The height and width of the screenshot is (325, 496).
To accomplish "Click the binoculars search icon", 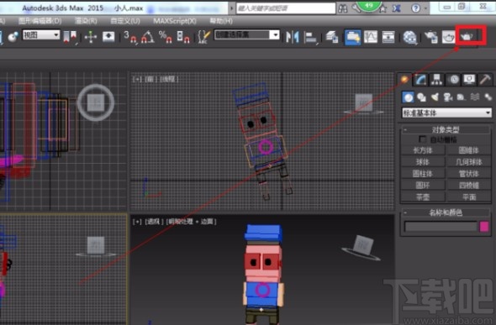I will point(343,8).
